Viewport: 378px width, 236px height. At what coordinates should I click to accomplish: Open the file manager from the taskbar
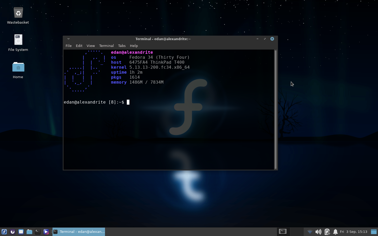(x=29, y=232)
